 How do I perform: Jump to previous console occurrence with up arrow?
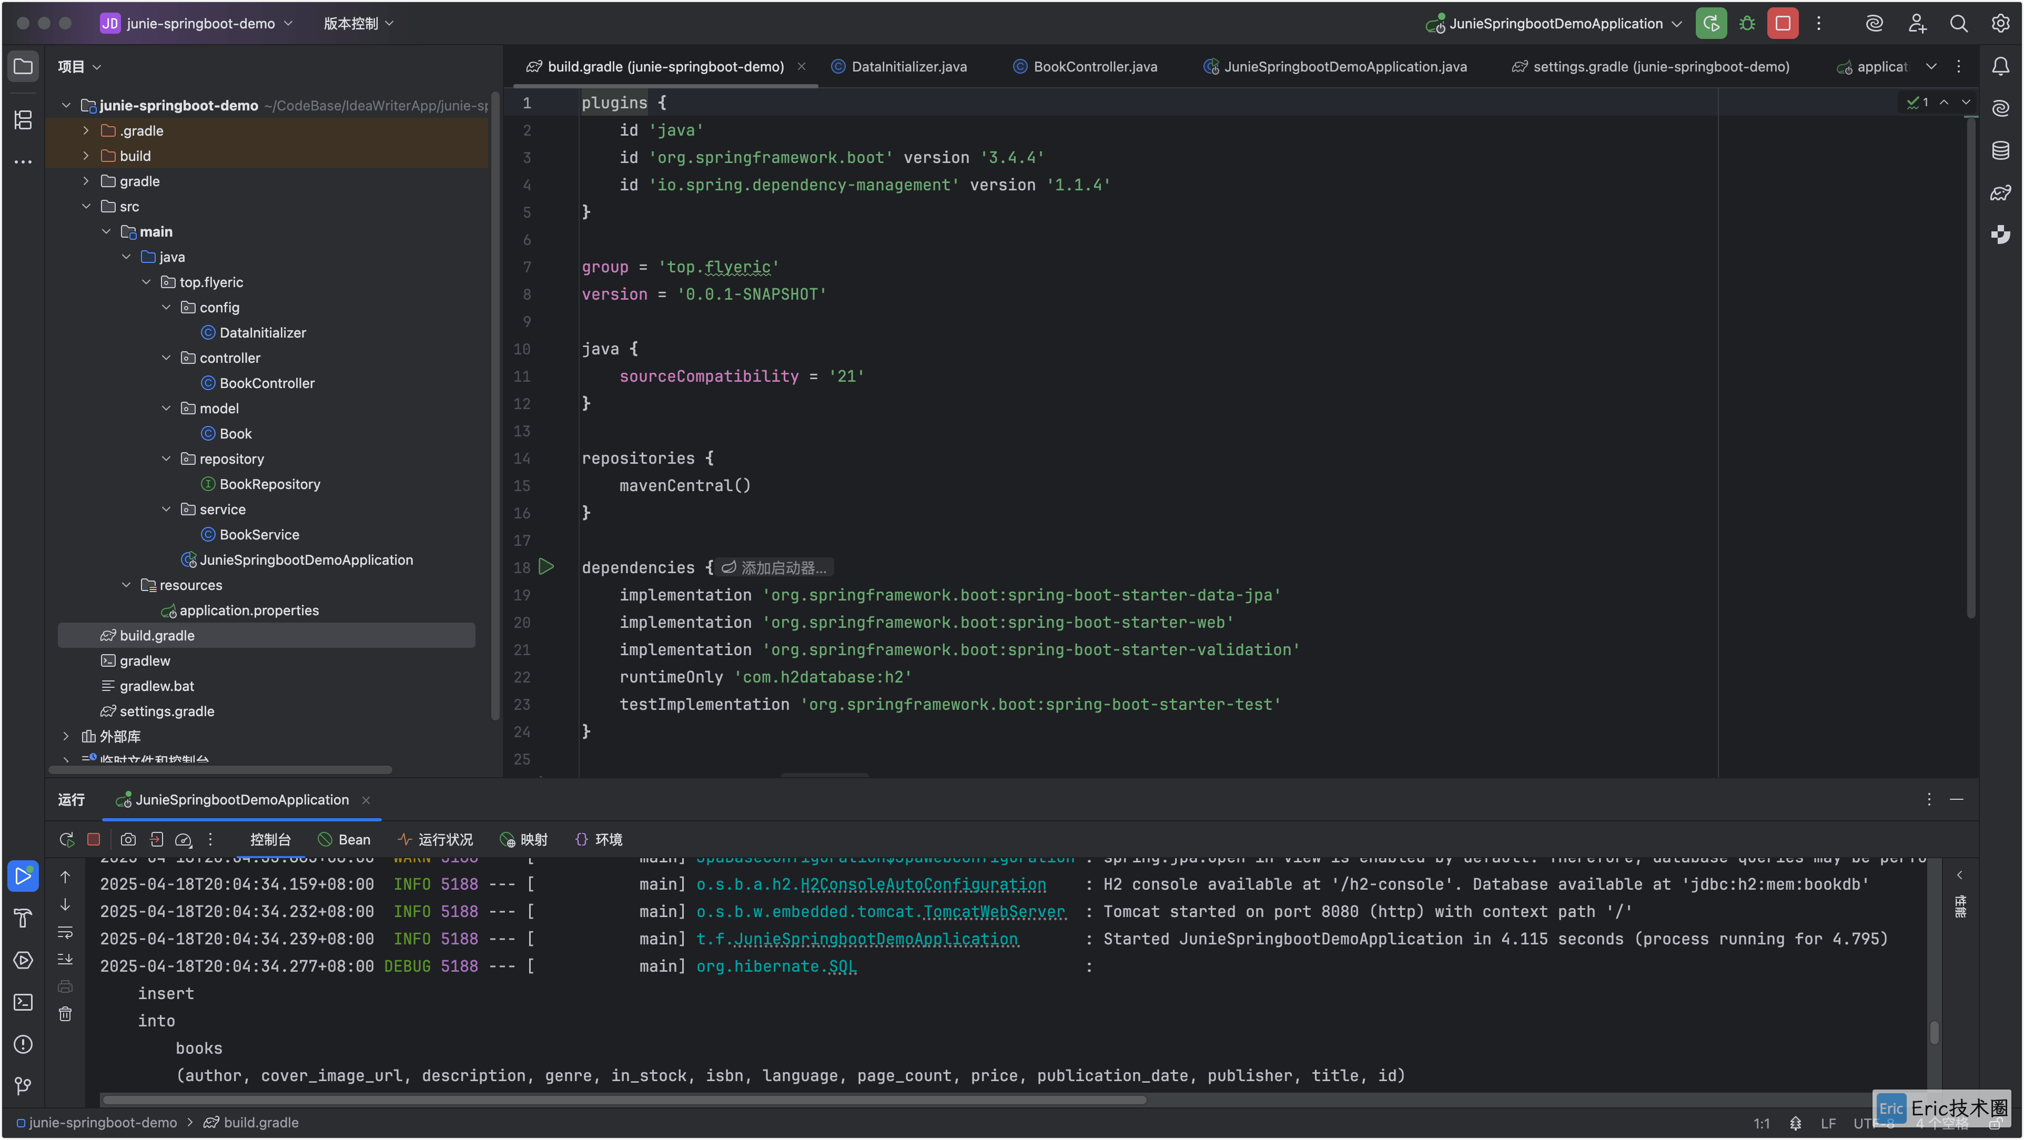(65, 878)
